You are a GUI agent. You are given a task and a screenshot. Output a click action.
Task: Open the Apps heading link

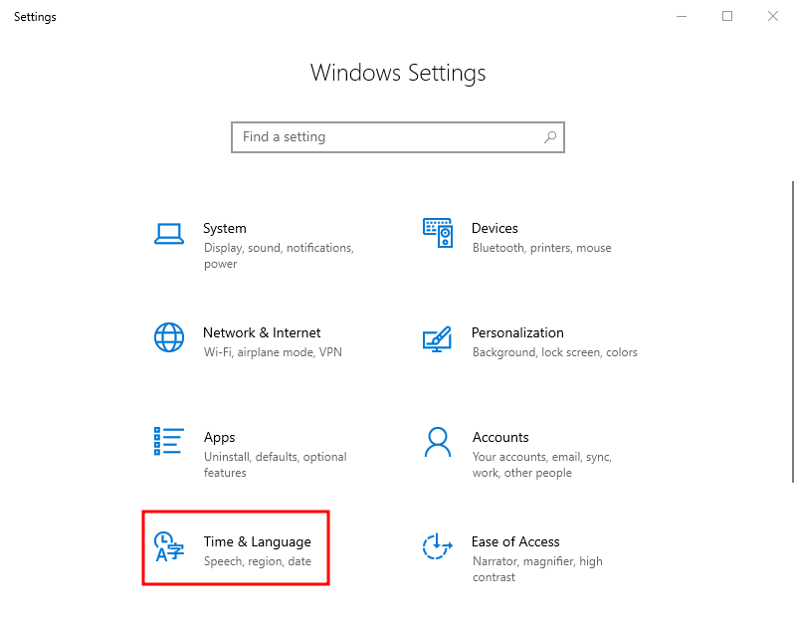click(x=219, y=438)
